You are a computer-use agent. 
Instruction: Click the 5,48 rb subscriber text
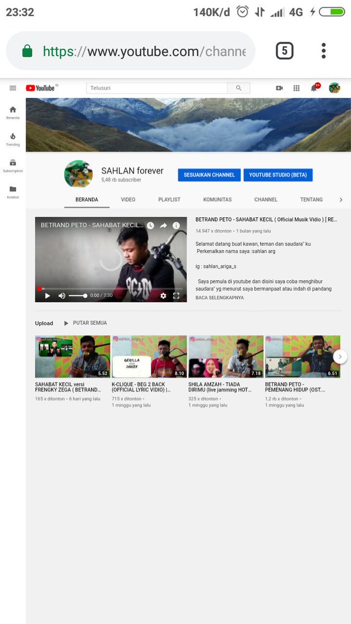coord(121,180)
